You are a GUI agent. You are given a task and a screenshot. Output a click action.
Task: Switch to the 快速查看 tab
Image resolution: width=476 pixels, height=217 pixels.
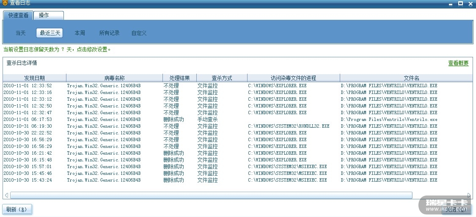pyautogui.click(x=18, y=16)
